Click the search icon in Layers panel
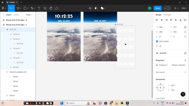 4,15
